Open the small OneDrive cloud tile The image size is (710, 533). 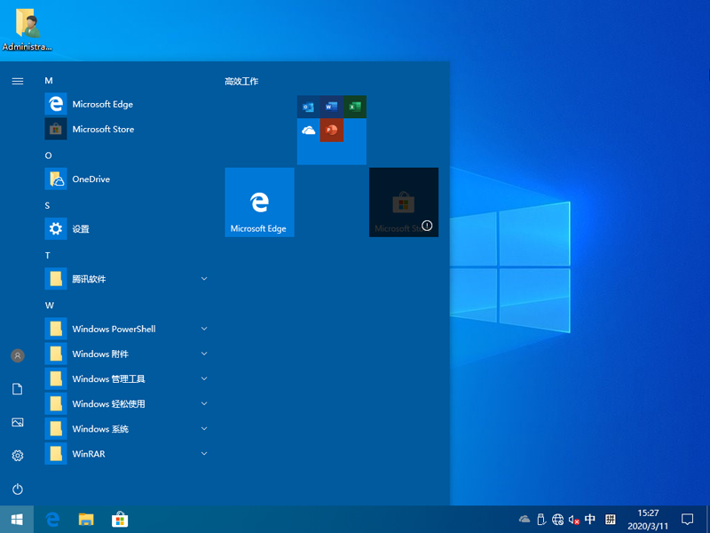308,130
